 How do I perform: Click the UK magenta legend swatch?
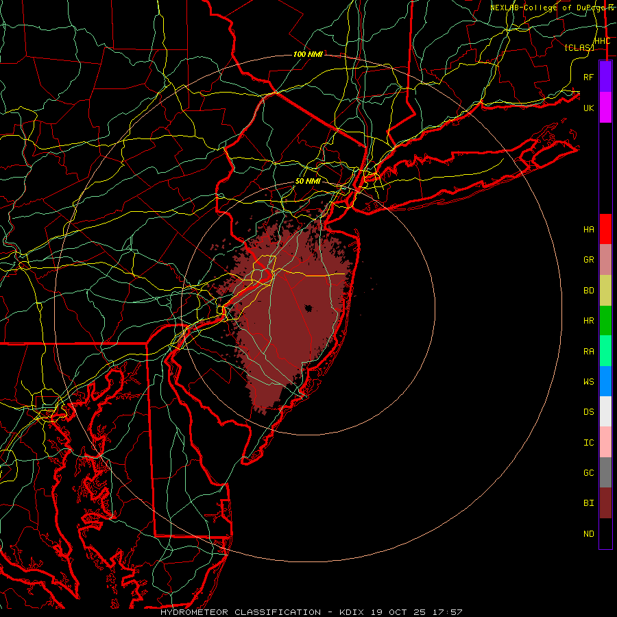605,108
